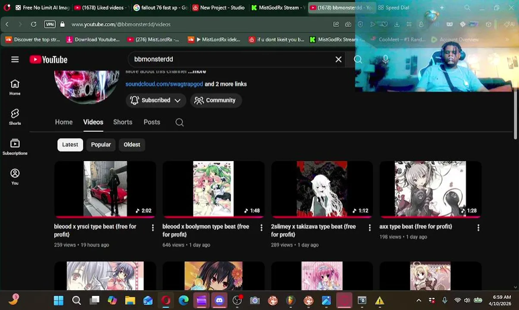Reload the page in browser toolbar
Image resolution: width=519 pixels, height=310 pixels.
[x=34, y=25]
